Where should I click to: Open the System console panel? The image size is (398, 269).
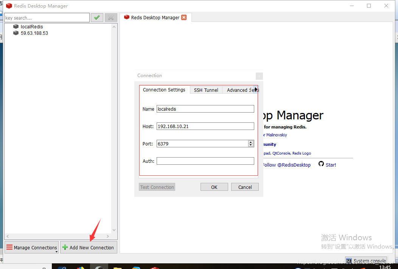366,261
